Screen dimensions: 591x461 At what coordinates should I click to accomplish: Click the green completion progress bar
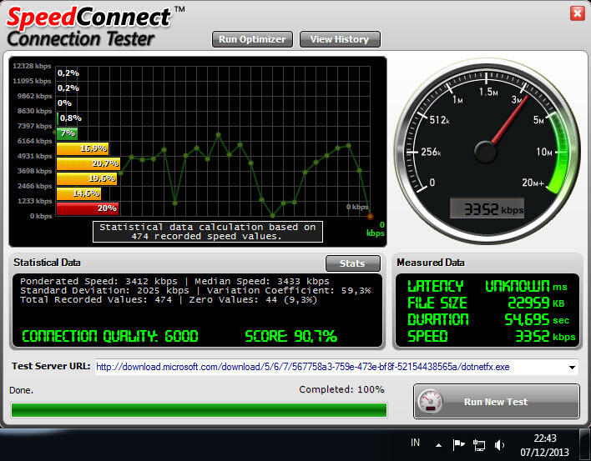(x=199, y=410)
